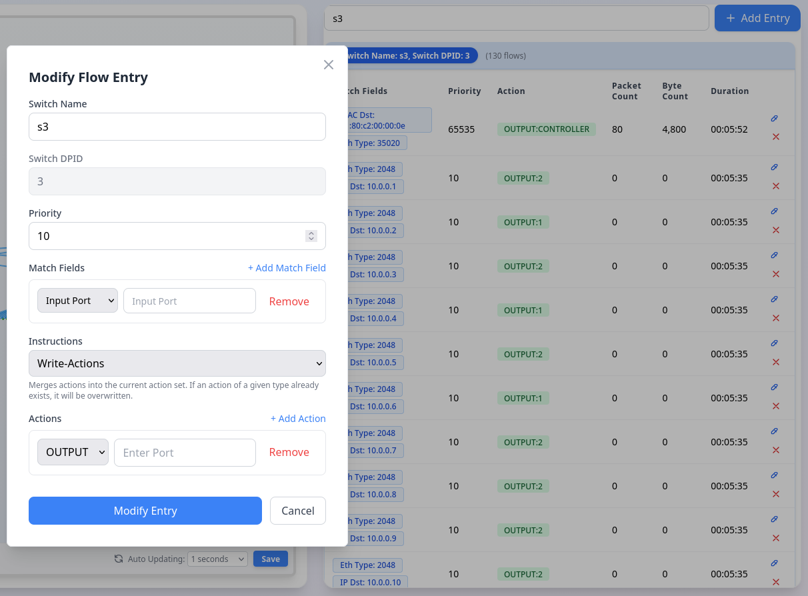Delete the flow matching IP Dst 10.0.0.10

[775, 582]
